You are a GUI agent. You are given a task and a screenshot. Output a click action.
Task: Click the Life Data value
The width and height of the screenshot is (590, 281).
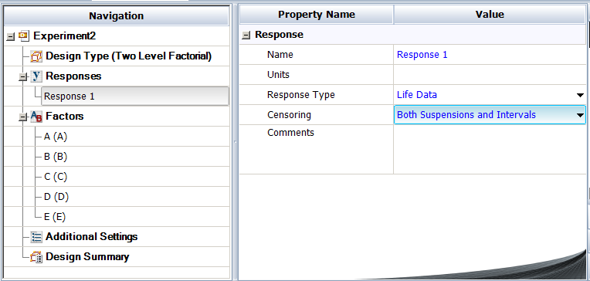[417, 95]
